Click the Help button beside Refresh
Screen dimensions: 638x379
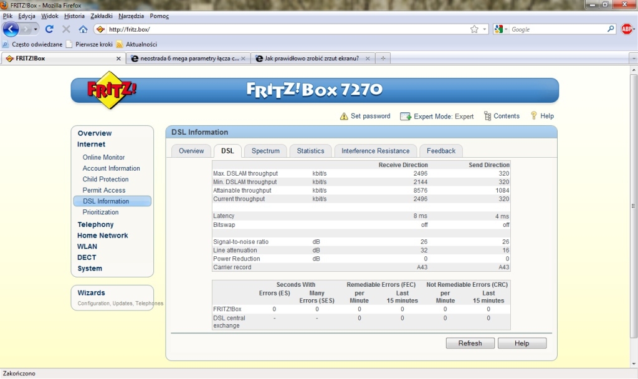521,343
